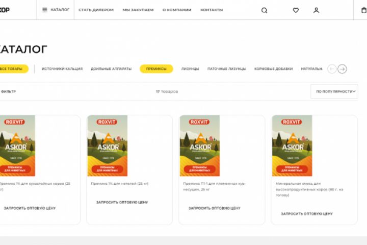This screenshot has height=245, width=367.
Task: Select the Доильные аппараты category
Action: point(111,69)
